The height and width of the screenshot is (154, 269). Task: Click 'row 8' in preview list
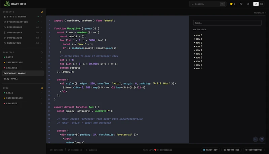(199, 65)
